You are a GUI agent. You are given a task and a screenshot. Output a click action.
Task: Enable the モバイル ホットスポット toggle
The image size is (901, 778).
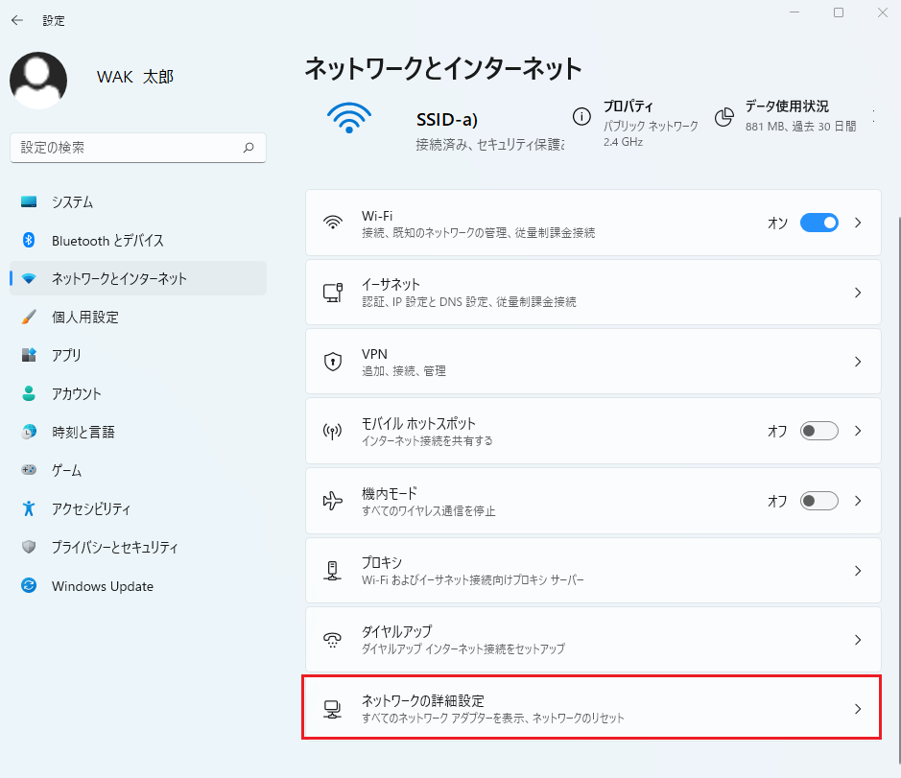pyautogui.click(x=818, y=431)
